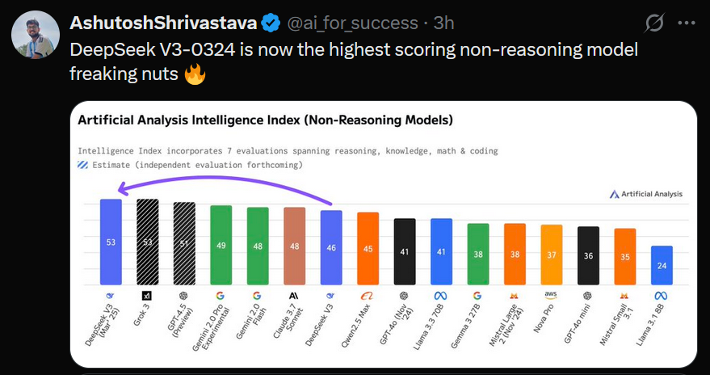Click the orange Mistral Large 2 bar
Image resolution: width=710 pixels, height=375 pixels.
(x=515, y=254)
